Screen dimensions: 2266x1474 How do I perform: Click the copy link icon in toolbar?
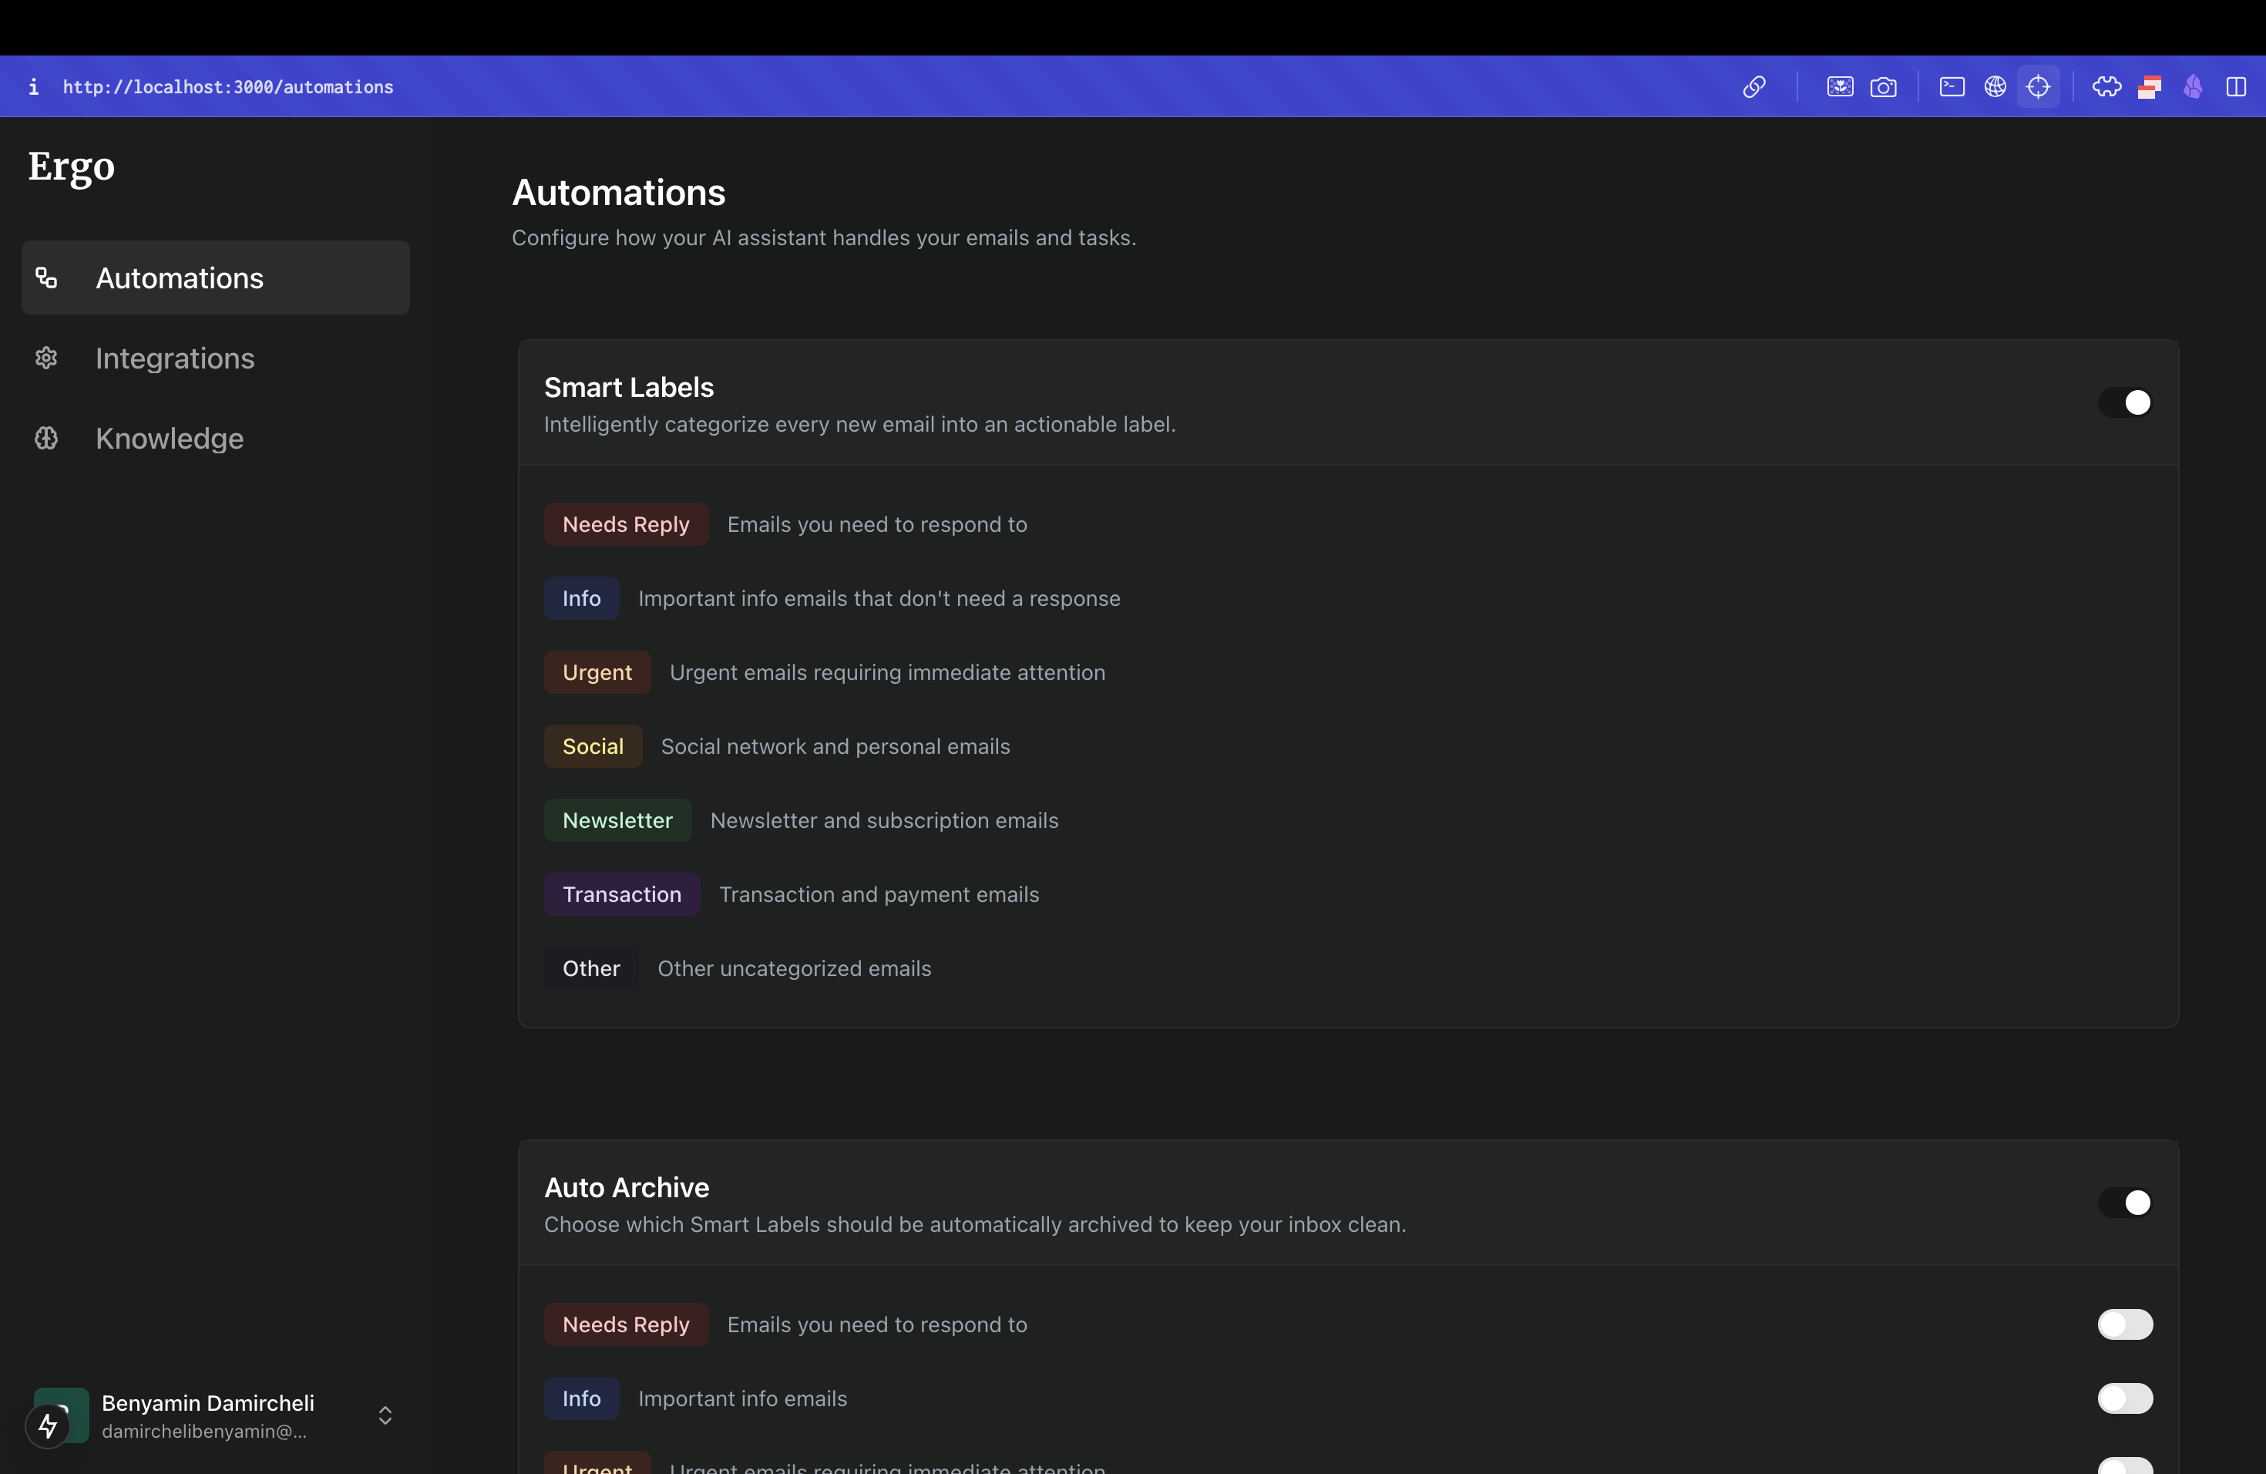1753,86
